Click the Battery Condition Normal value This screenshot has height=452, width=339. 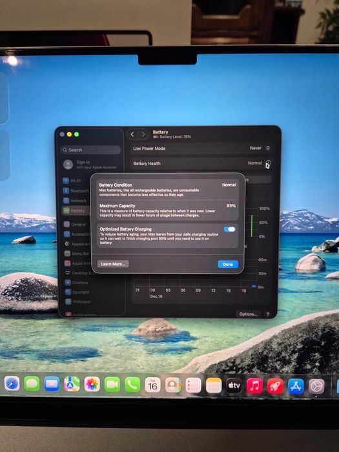pyautogui.click(x=229, y=185)
